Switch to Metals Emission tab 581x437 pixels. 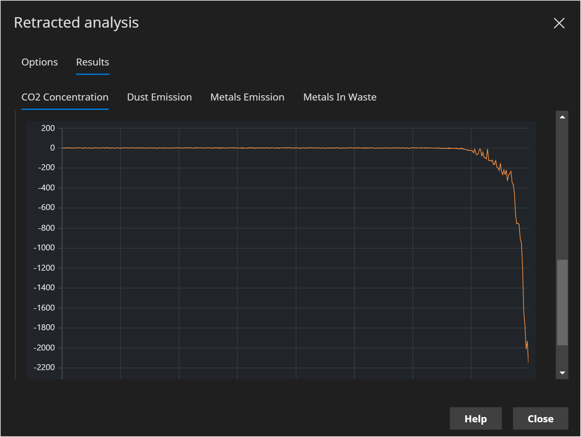point(247,97)
